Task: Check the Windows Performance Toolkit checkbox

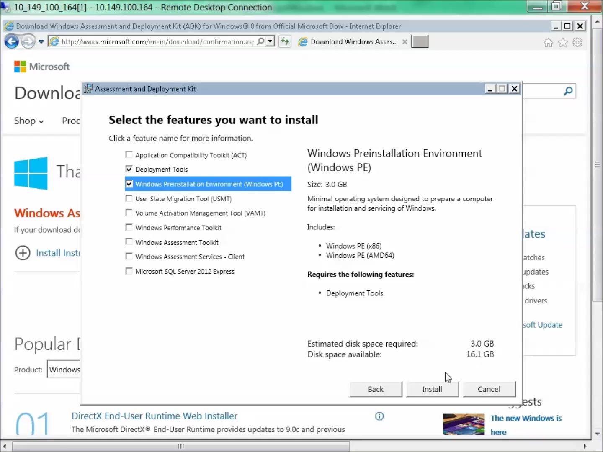Action: click(x=129, y=227)
